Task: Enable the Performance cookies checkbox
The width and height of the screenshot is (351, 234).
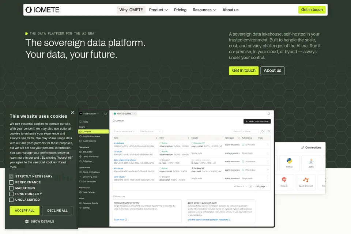Action: pyautogui.click(x=11, y=182)
